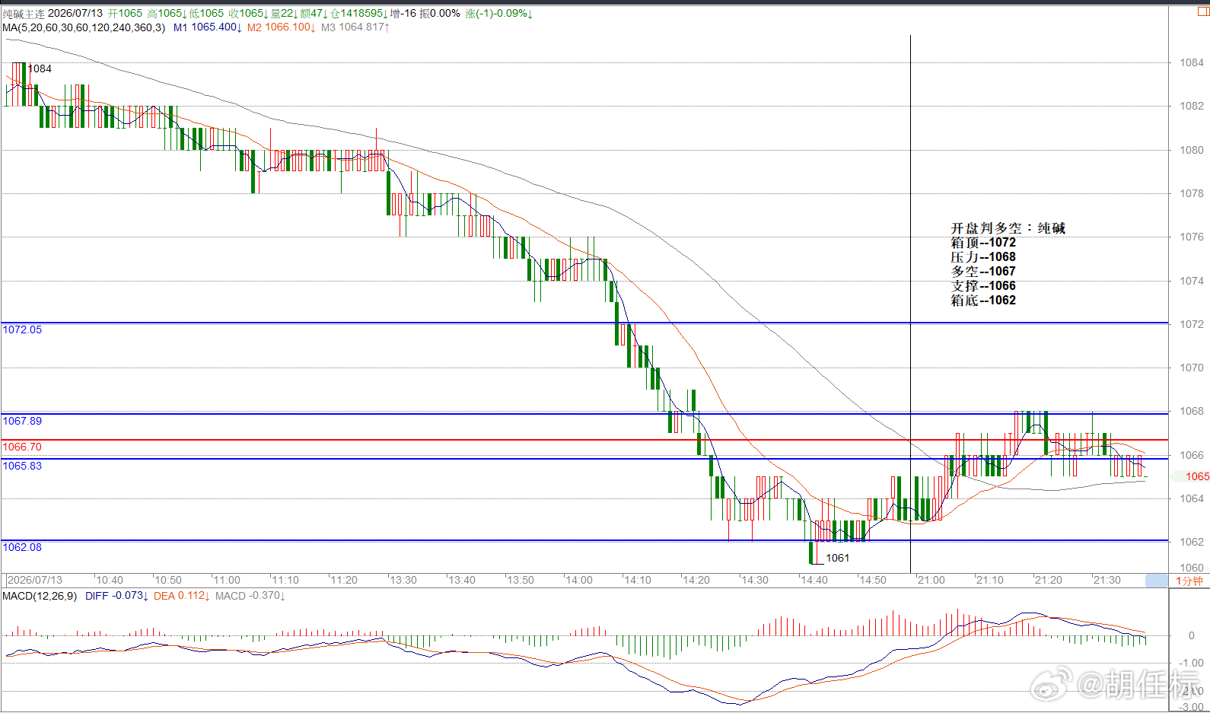The image size is (1210, 713).
Task: Click the 1084 high price marker on chart
Action: pyautogui.click(x=40, y=68)
